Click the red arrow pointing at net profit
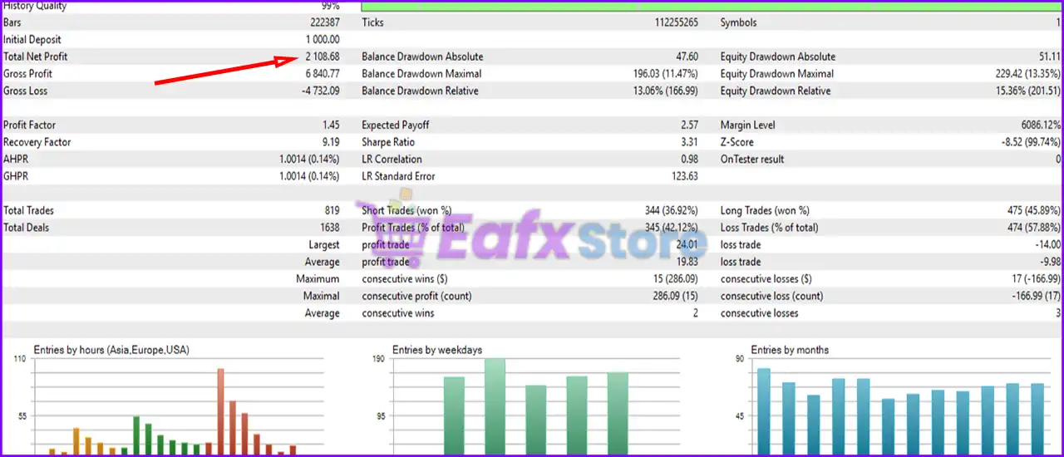The image size is (1064, 457). [224, 71]
